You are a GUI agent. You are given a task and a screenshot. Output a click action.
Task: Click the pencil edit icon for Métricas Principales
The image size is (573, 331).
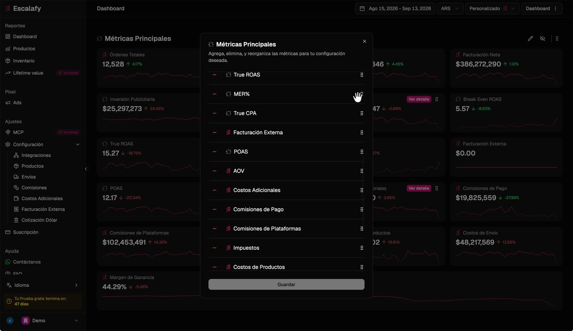pos(530,38)
